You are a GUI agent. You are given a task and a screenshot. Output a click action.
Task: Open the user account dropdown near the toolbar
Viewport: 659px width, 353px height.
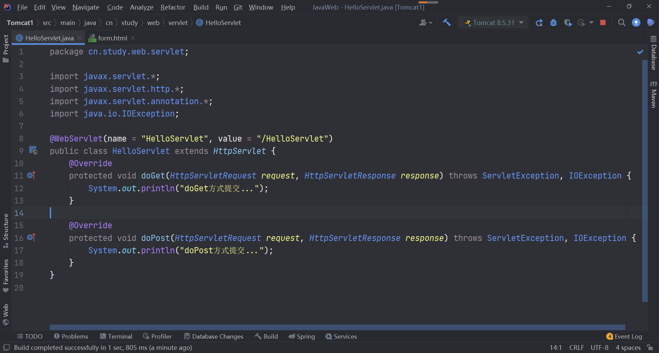pos(426,23)
